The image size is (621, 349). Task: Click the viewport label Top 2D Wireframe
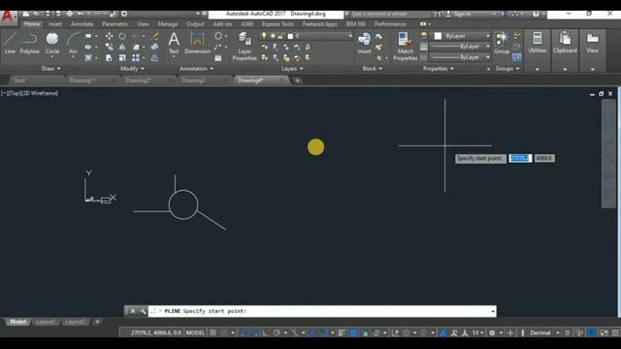point(29,93)
